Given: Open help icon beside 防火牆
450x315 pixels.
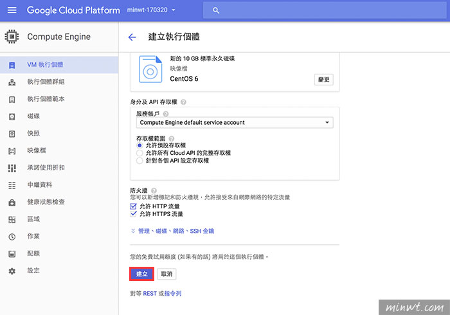Looking at the screenshot, I should click(x=154, y=190).
